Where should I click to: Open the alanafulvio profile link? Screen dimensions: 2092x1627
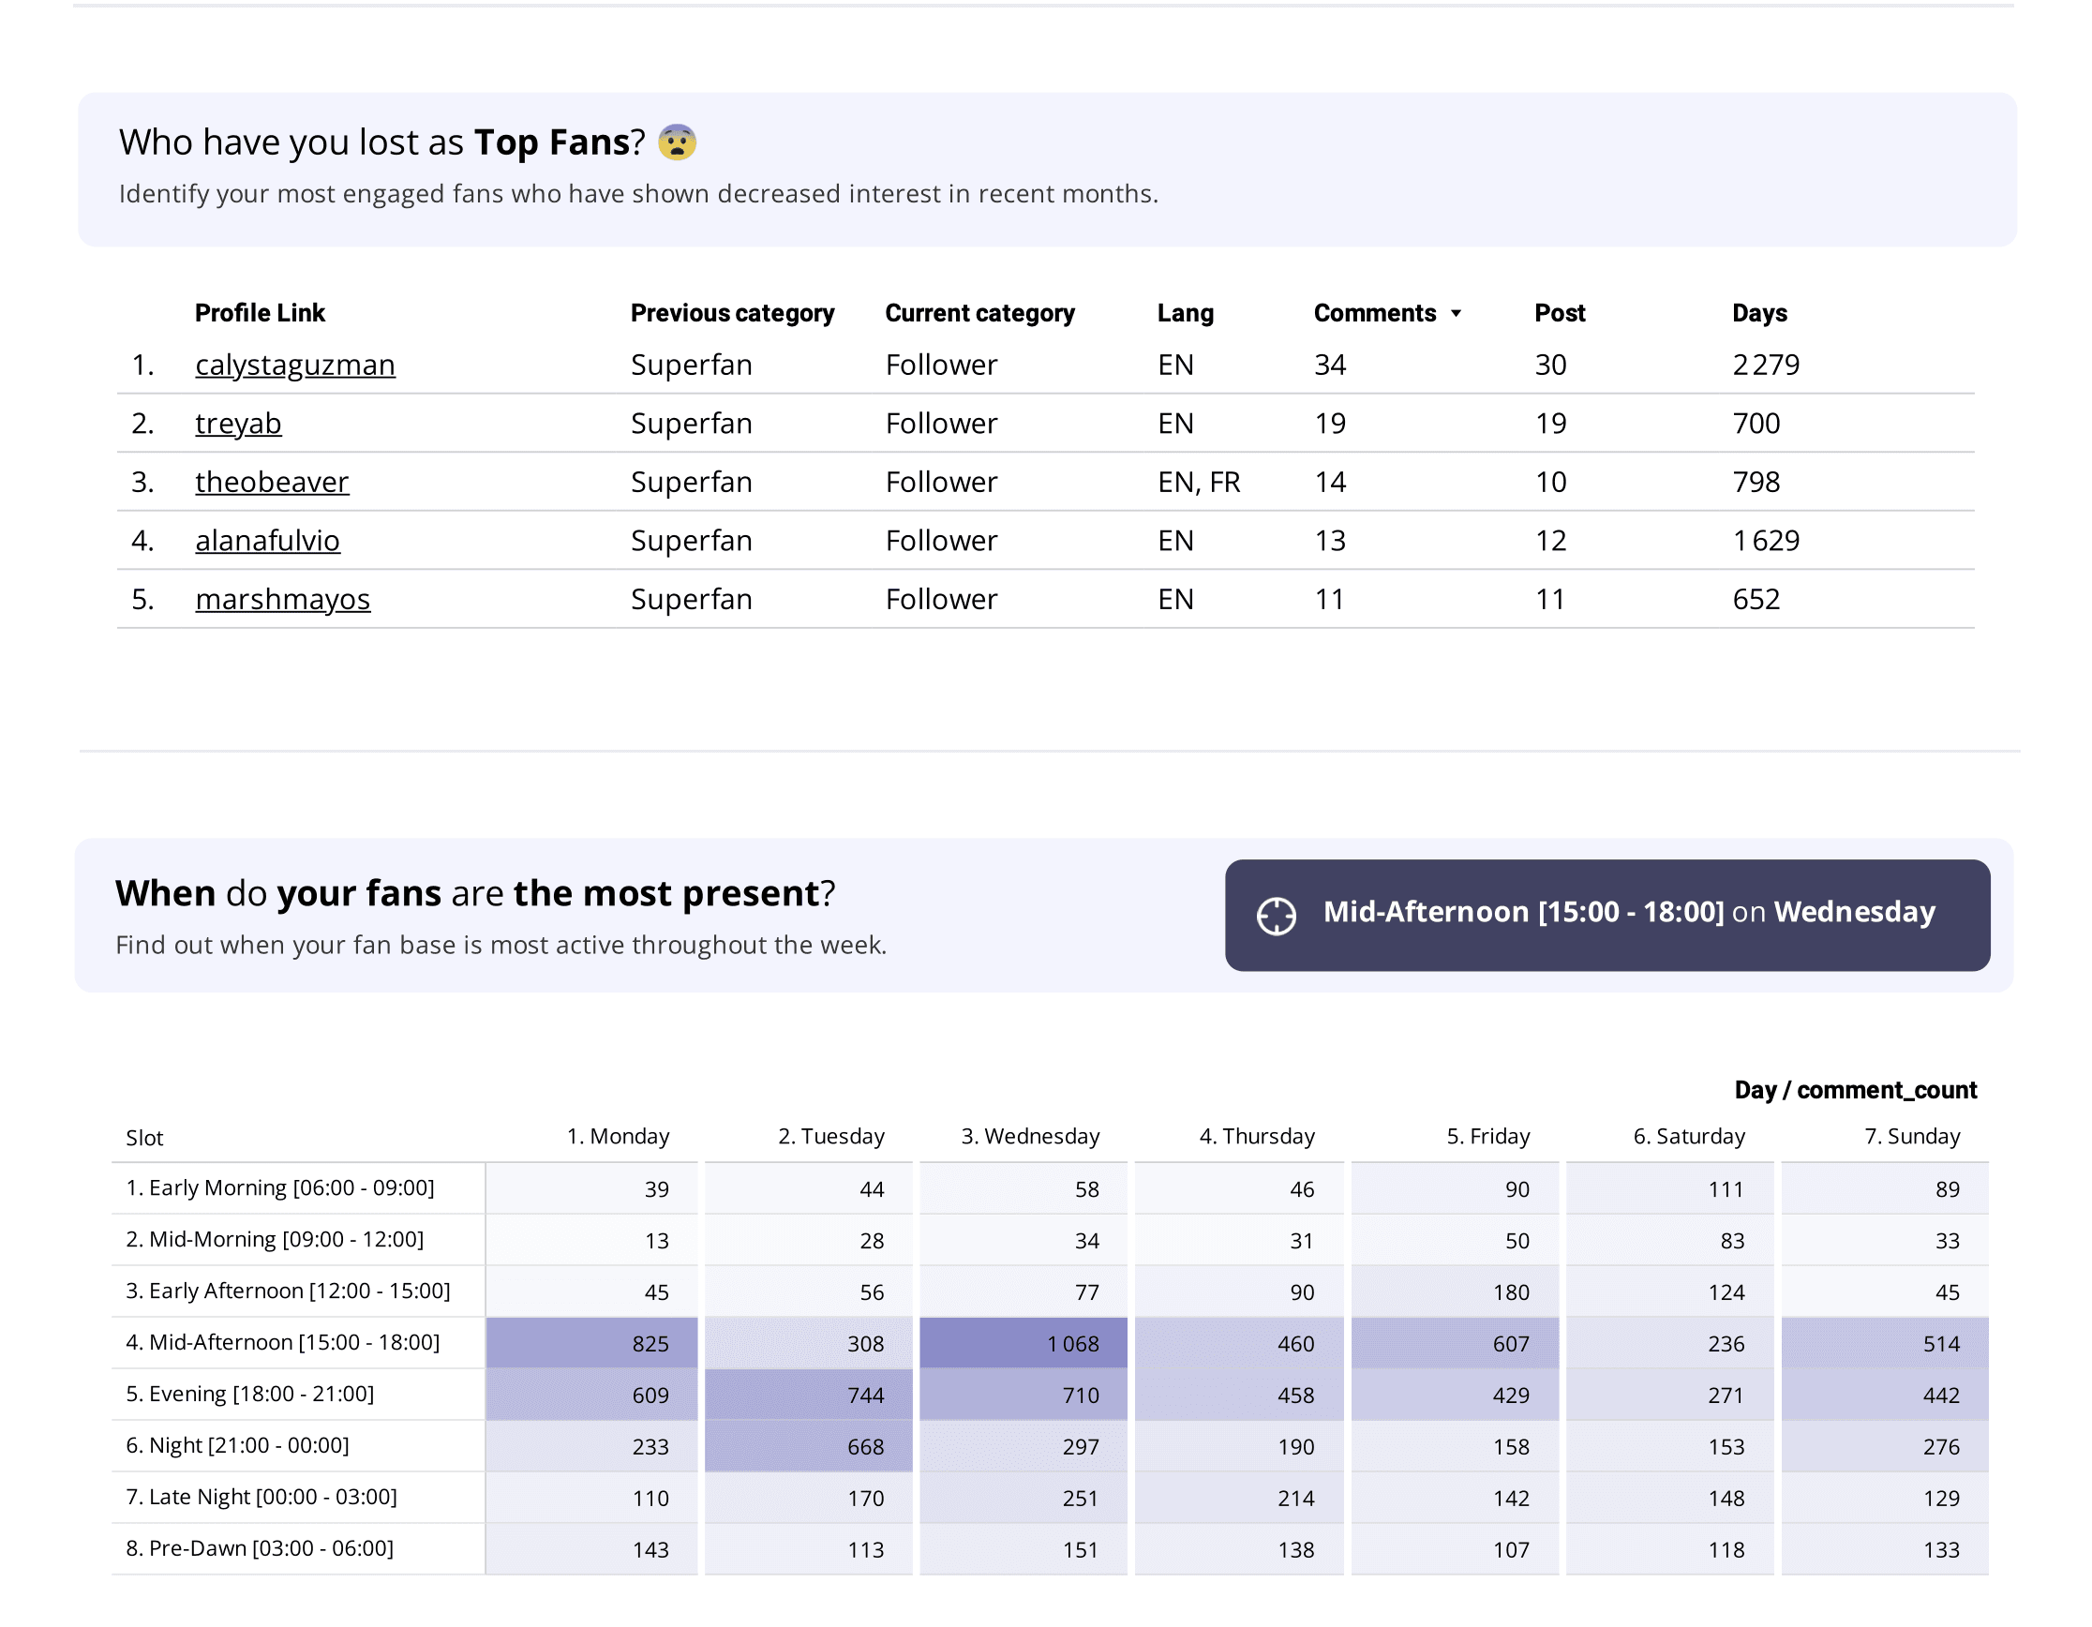(x=267, y=540)
